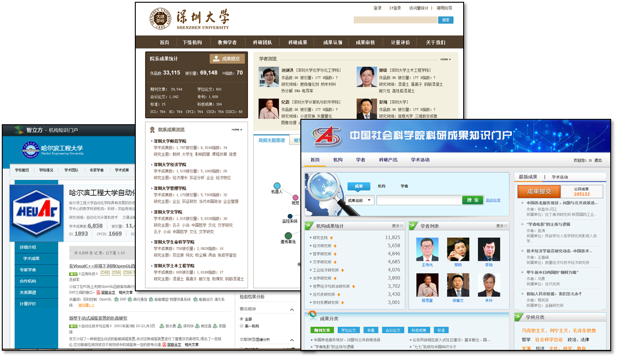The width and height of the screenshot is (617, 357).
Task: Click 关系图谱 in Harbin left sidebar
Action: [x=28, y=292]
